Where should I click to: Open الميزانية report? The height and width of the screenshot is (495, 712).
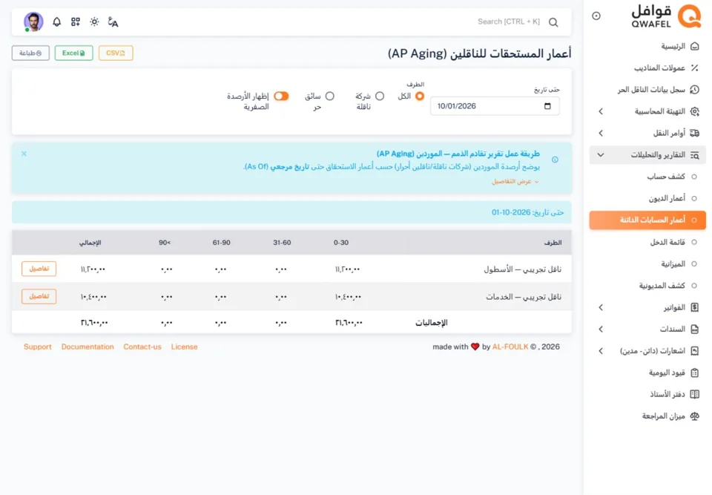(647, 264)
